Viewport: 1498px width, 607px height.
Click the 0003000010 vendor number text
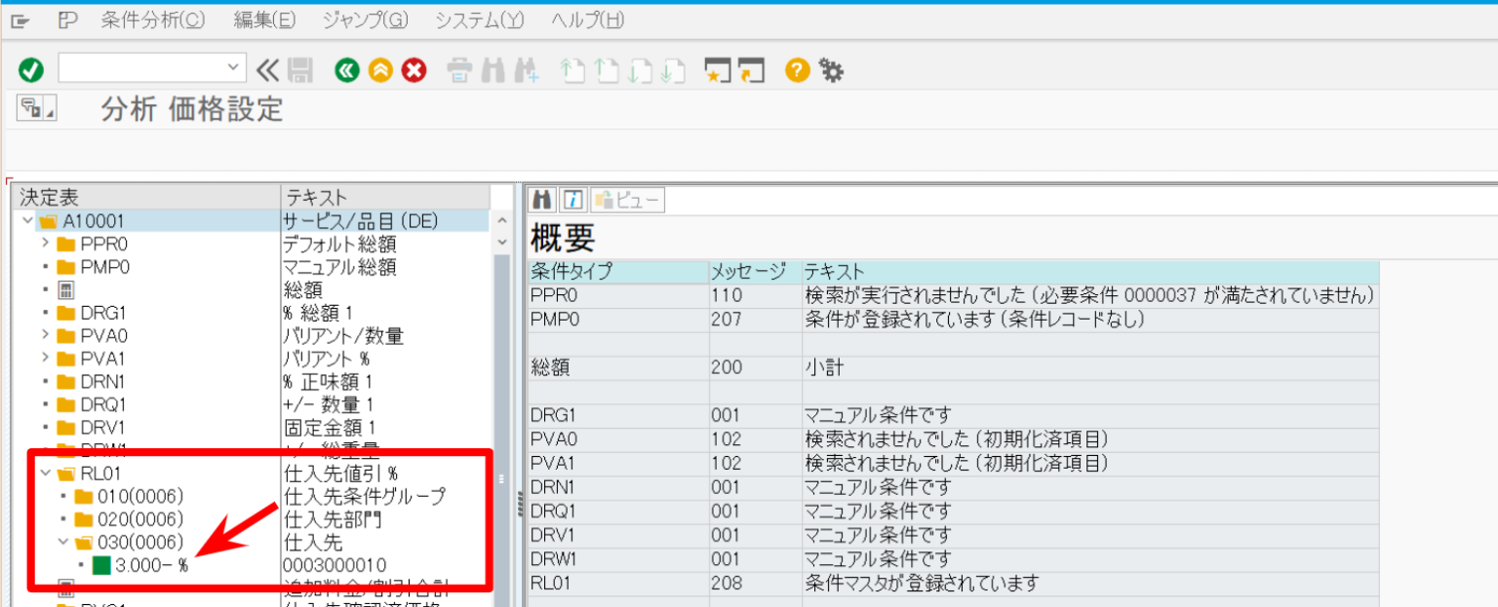point(335,565)
